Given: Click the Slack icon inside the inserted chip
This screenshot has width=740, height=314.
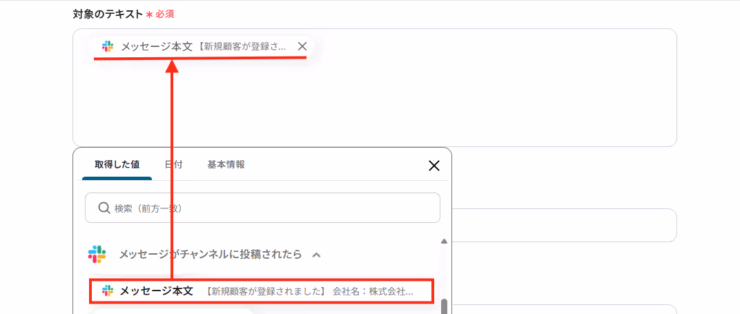Looking at the screenshot, I should [108, 46].
